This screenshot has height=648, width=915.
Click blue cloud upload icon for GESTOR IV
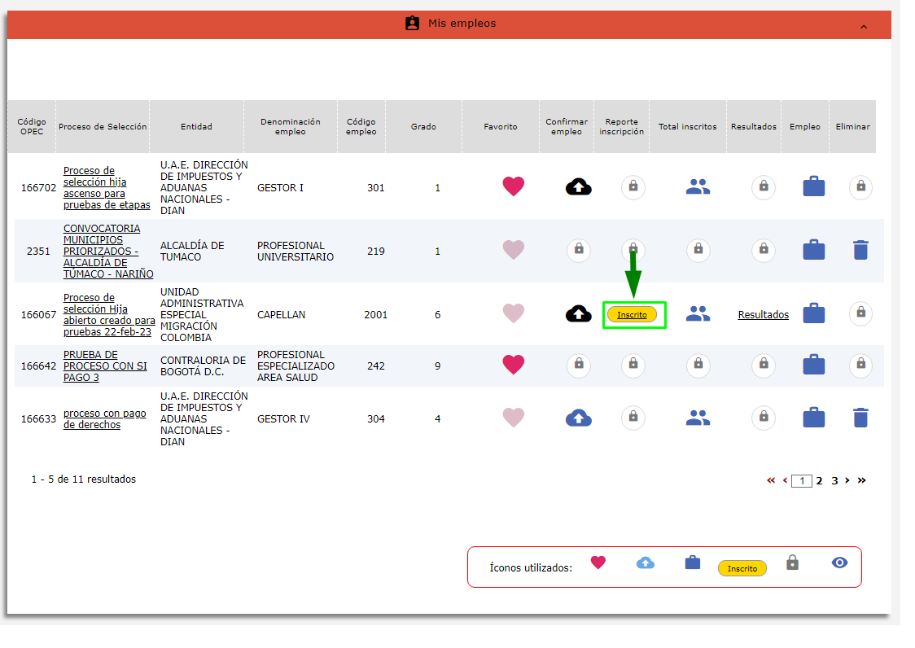[578, 418]
